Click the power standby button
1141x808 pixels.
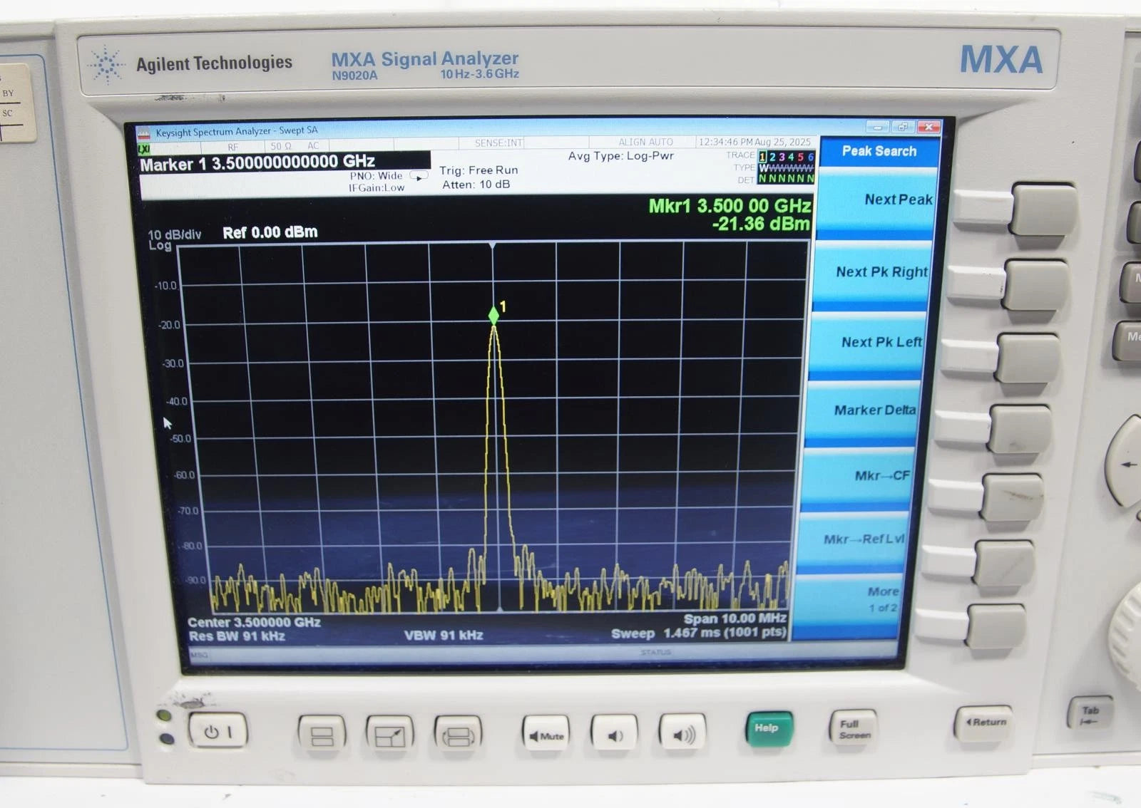click(218, 731)
